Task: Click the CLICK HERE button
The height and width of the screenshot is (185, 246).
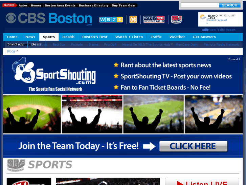Action: click(x=193, y=146)
